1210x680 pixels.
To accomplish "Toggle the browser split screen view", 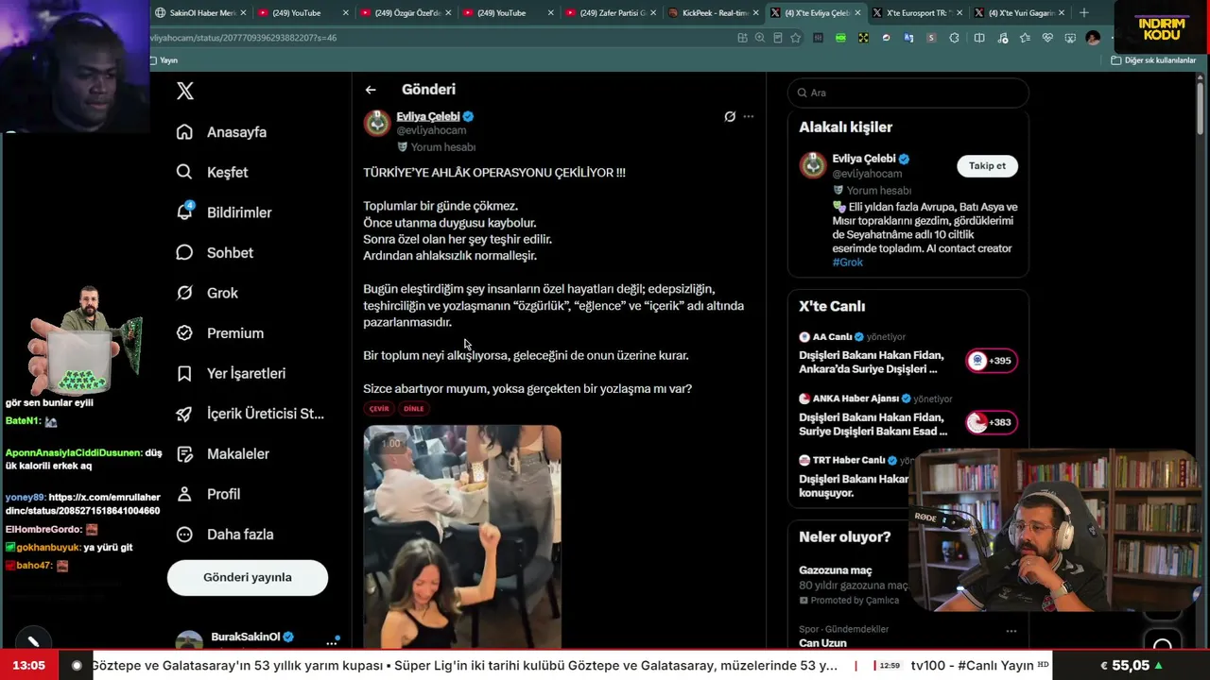I will click(x=979, y=38).
